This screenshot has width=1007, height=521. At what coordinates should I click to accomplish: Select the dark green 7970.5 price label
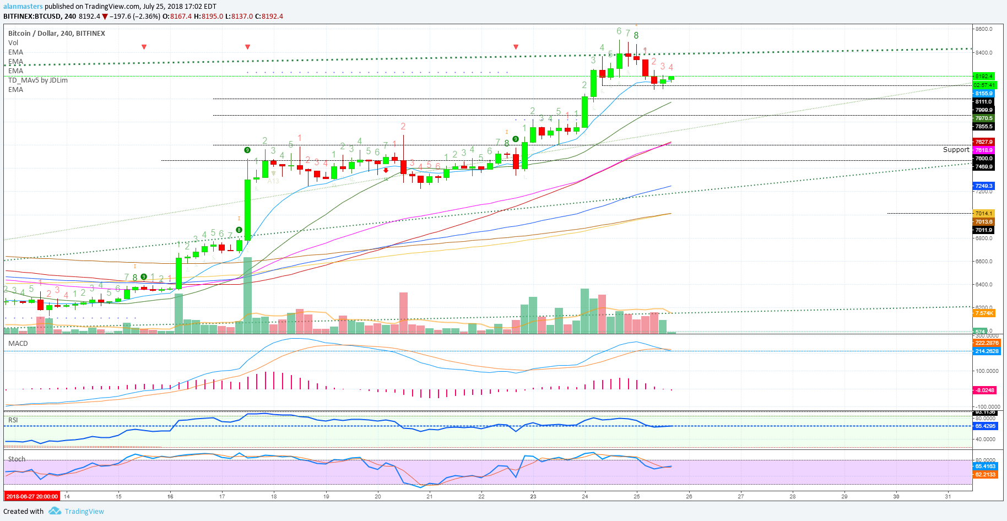pyautogui.click(x=984, y=118)
